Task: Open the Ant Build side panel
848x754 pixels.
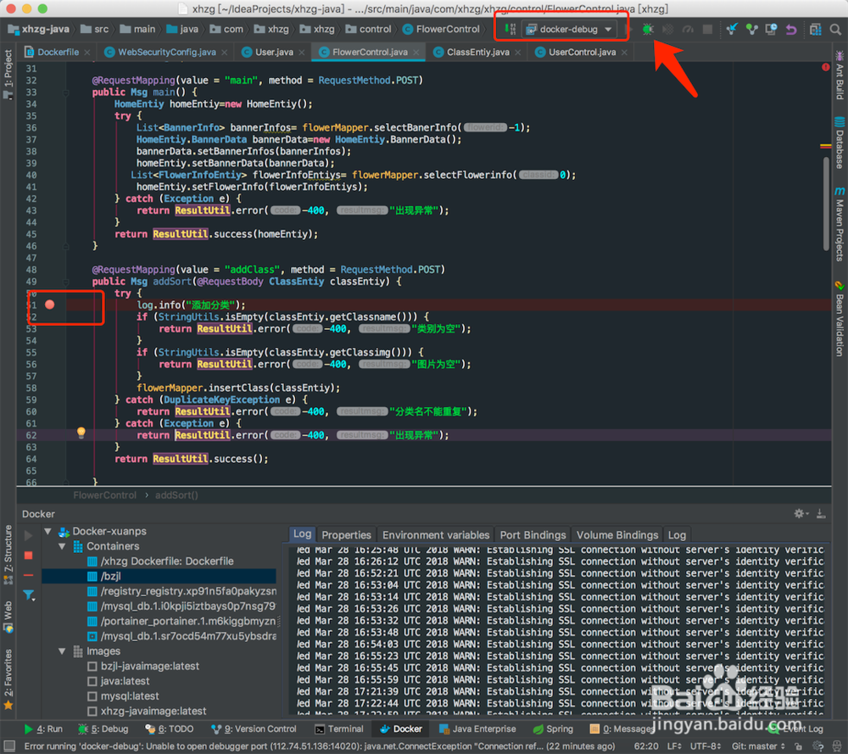Action: (840, 75)
